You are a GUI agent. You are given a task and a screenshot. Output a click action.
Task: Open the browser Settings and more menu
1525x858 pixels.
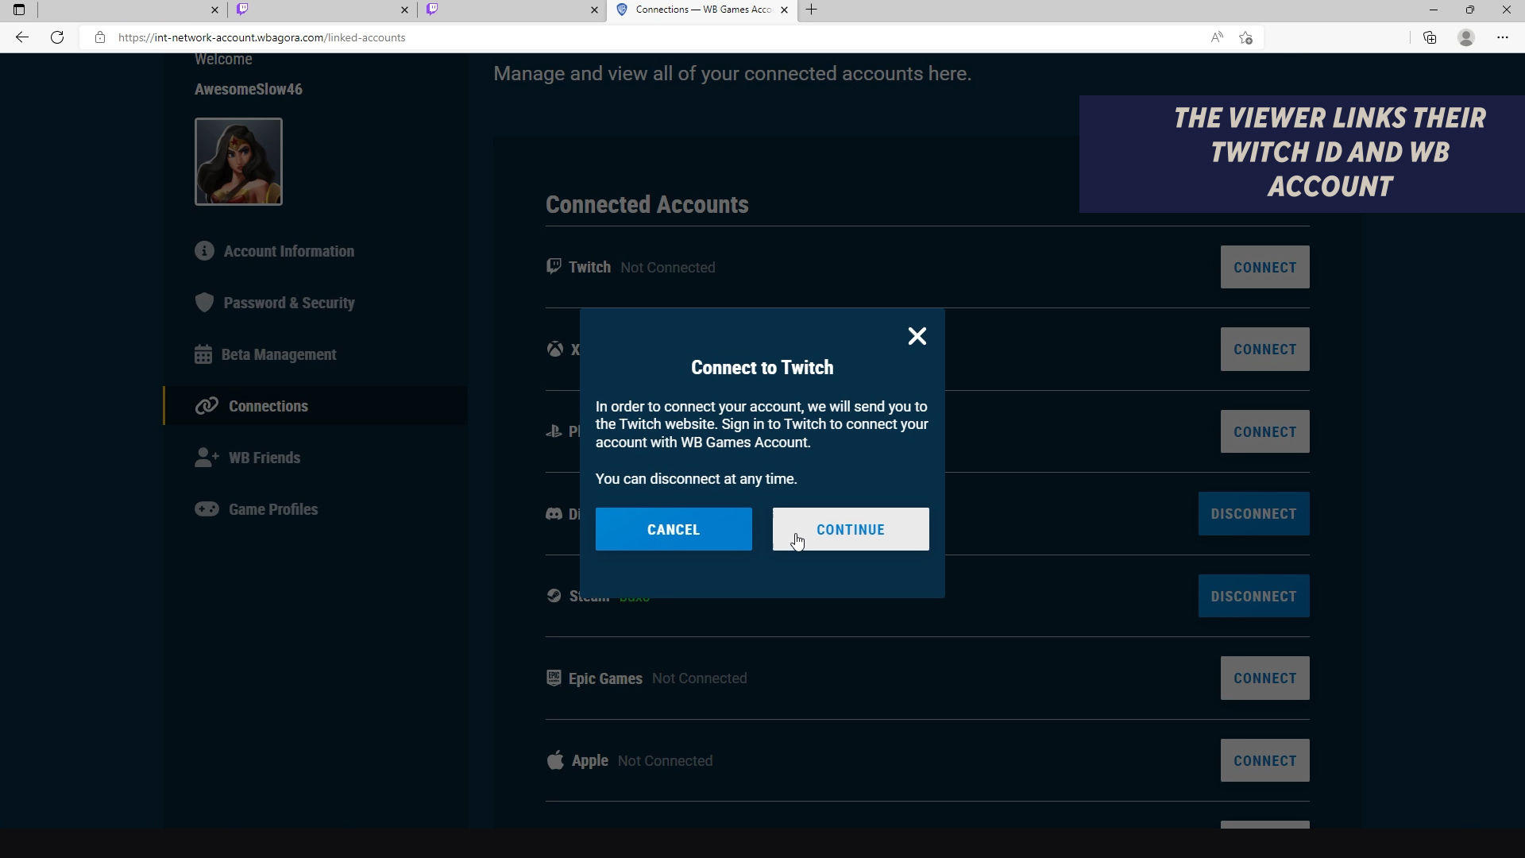(1503, 37)
